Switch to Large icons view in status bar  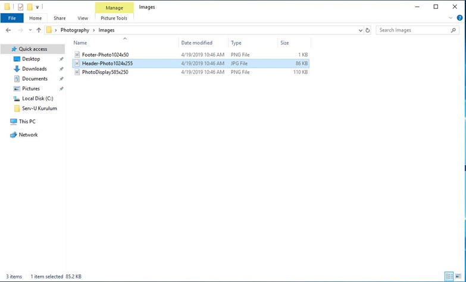coord(458,277)
